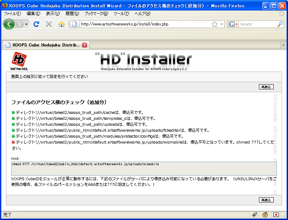Open the back/forward history dropdown
This screenshot has height=220, width=288.
point(26,24)
